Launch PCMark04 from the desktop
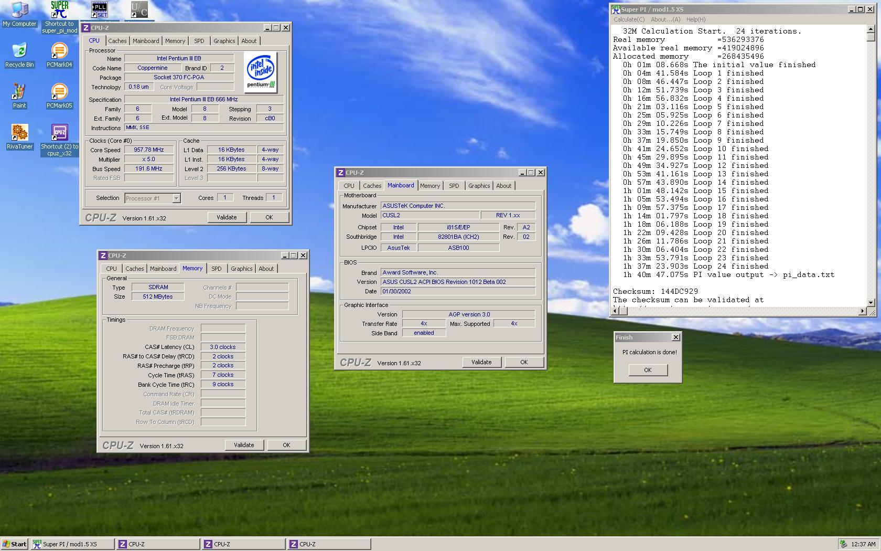The width and height of the screenshot is (881, 551). tap(59, 55)
